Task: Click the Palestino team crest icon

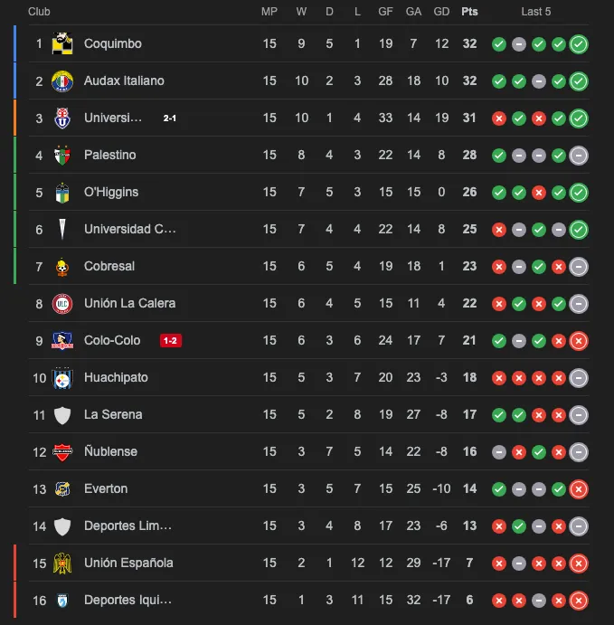Action: (62, 155)
